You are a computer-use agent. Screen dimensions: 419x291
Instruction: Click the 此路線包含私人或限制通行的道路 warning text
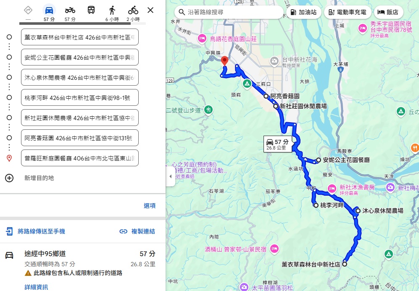click(x=78, y=273)
